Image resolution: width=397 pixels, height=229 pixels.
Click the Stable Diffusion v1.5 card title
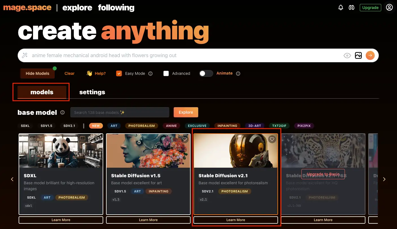136,176
